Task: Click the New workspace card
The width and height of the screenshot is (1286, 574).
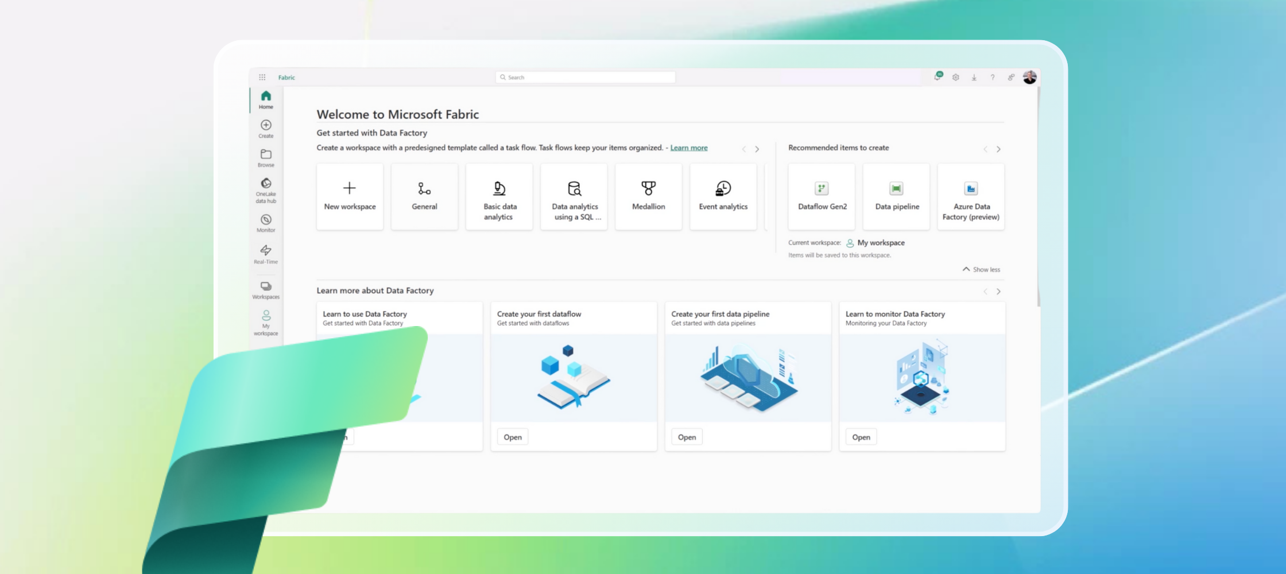Action: [x=350, y=197]
